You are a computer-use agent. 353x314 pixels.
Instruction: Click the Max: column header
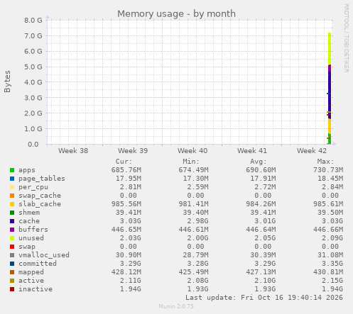tap(325, 162)
